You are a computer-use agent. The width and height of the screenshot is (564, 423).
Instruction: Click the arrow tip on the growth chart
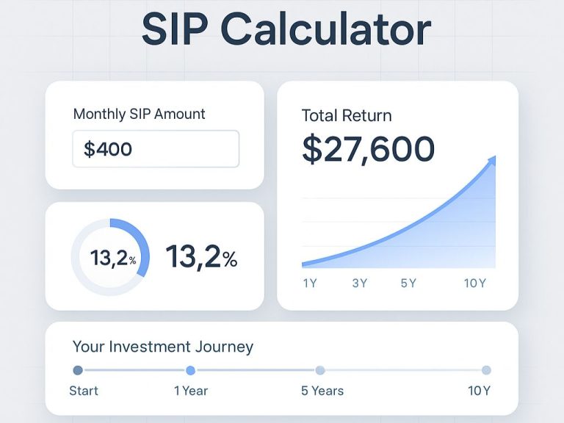(x=492, y=160)
